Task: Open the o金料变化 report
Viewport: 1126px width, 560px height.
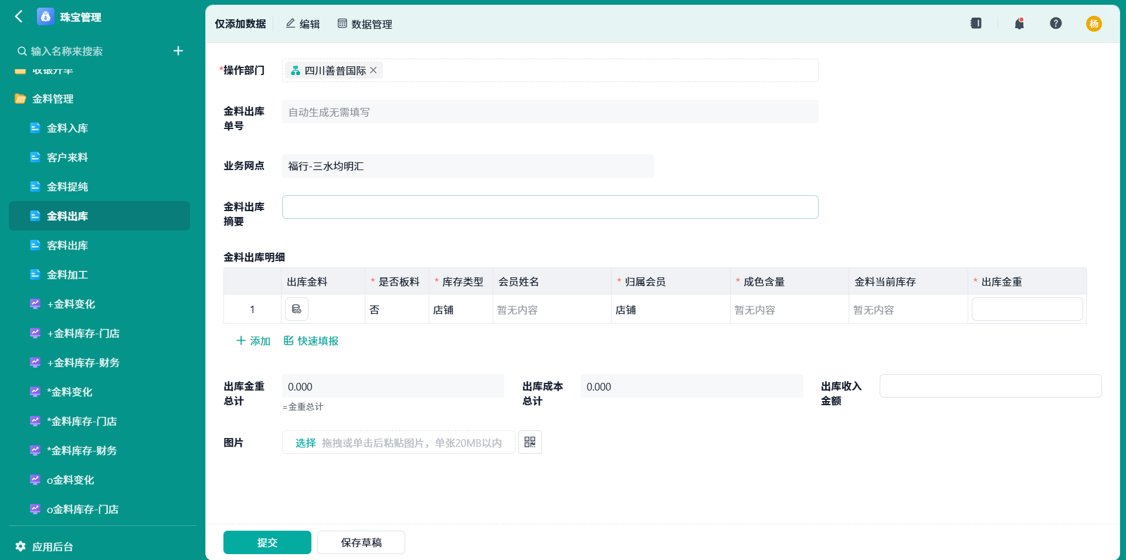Action: 100,480
